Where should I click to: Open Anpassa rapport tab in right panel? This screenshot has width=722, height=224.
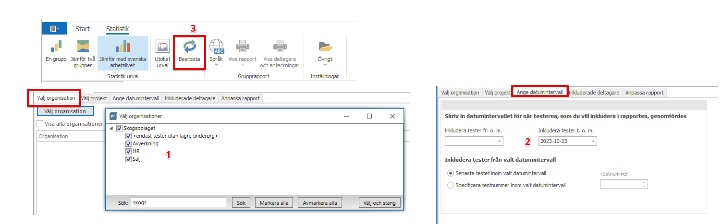coord(644,93)
